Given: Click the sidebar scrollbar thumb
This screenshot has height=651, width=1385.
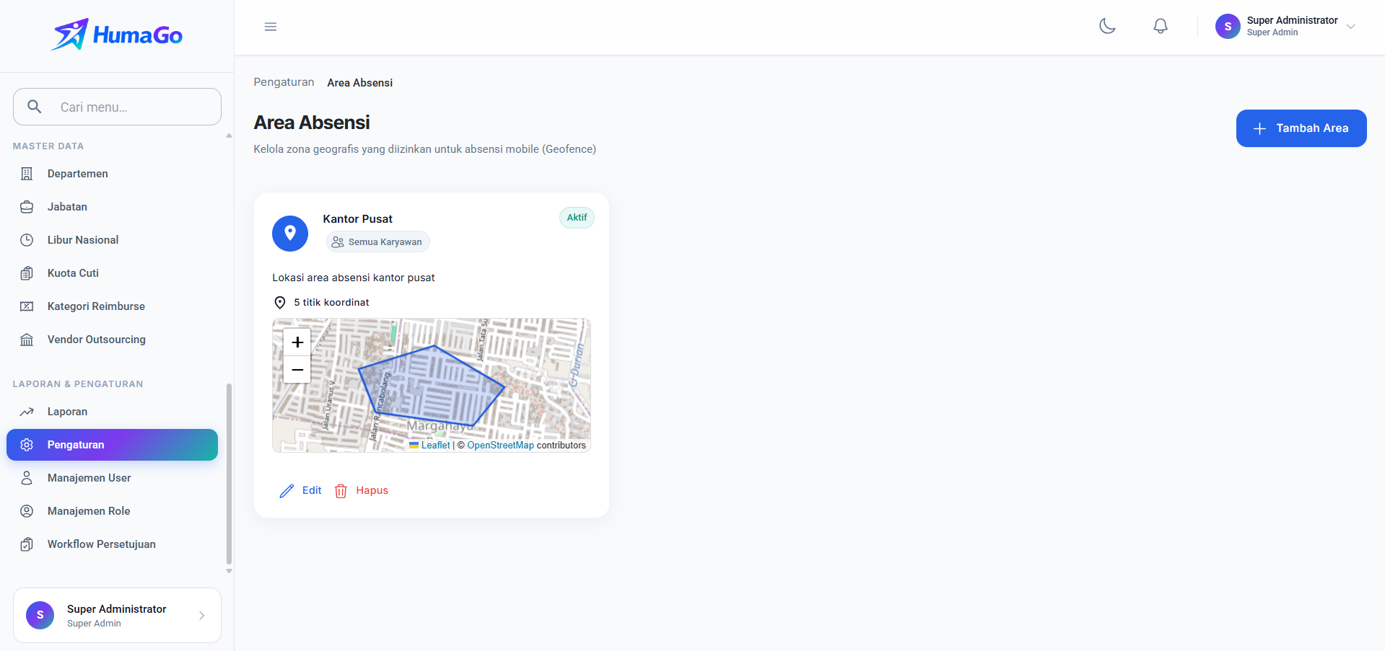Looking at the screenshot, I should coord(230,473).
